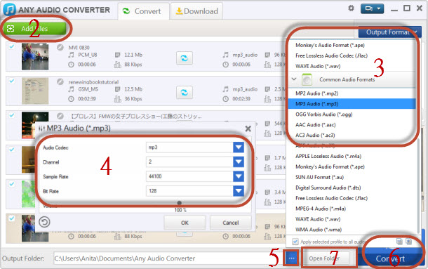Click the Output Folder path field
Image resolution: width=428 pixels, height=269 pixels.
168,258
